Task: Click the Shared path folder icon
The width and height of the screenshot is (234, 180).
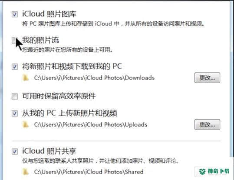Action: tap(26, 172)
